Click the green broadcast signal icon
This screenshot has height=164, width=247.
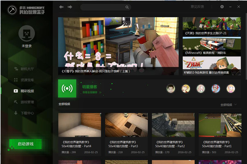(x=67, y=89)
